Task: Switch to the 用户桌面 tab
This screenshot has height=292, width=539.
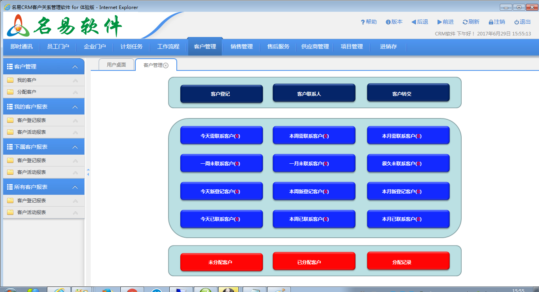Action: click(x=116, y=65)
